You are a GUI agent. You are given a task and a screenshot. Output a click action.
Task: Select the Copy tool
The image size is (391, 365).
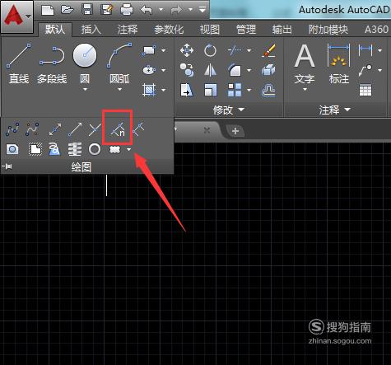tap(187, 70)
